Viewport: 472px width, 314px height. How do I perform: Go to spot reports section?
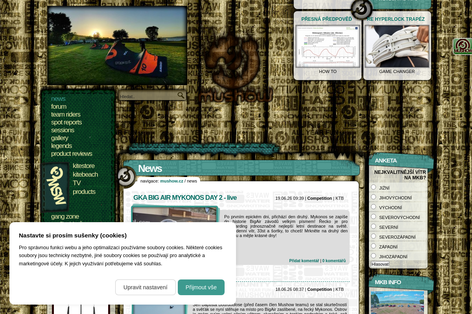coord(66,122)
